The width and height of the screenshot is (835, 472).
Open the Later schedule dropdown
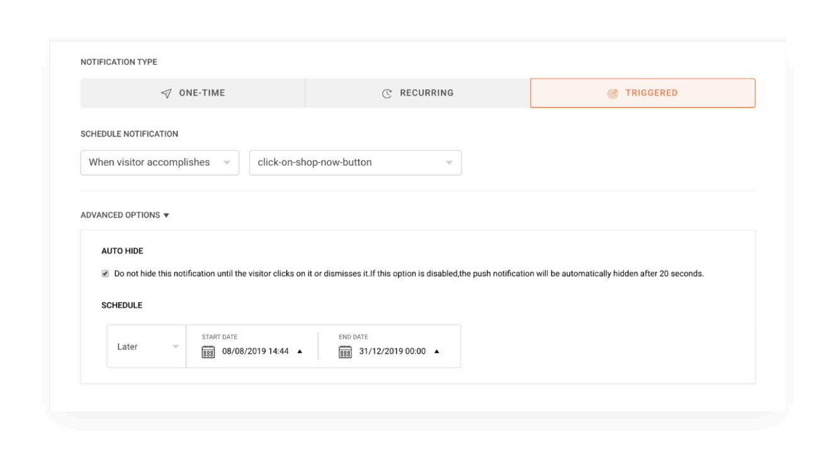point(146,347)
